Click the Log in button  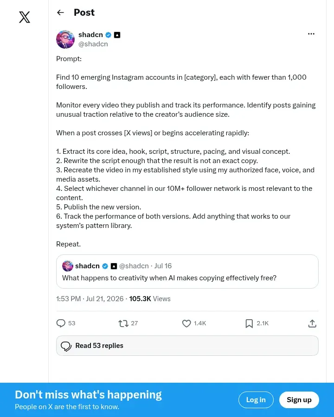(256, 400)
